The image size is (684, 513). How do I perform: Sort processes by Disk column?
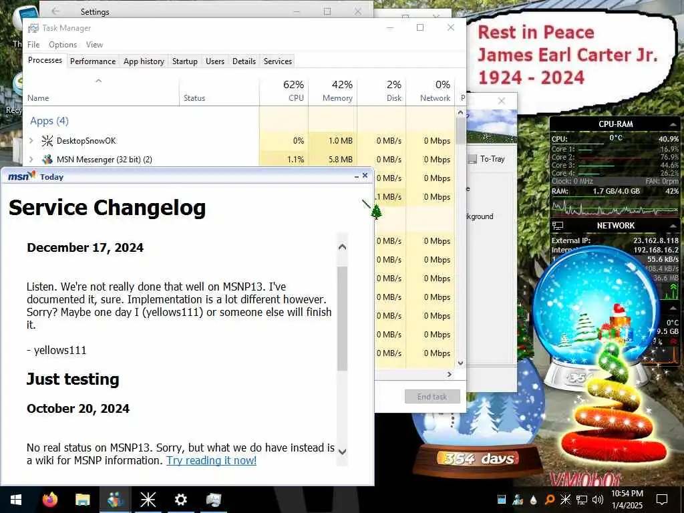(381, 91)
